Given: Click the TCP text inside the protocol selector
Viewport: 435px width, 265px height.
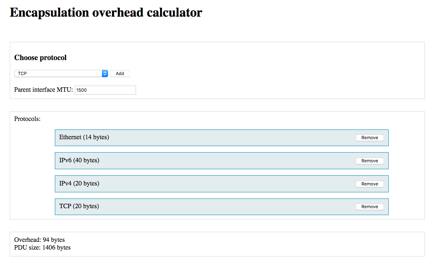Looking at the screenshot, I should [22, 73].
